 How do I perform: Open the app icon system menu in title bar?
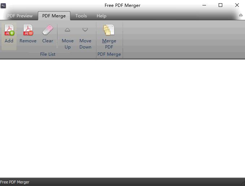click(4, 5)
